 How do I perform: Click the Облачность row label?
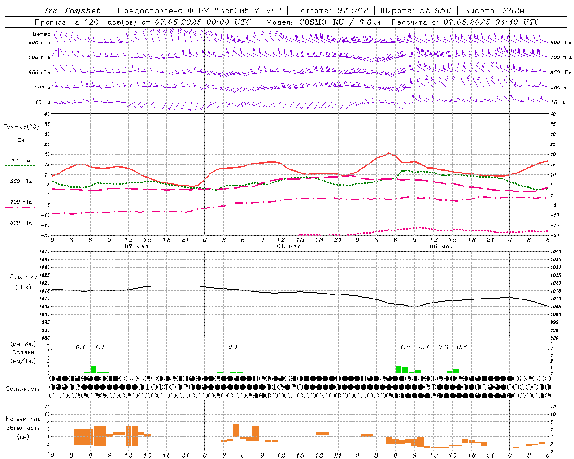[x=23, y=389]
